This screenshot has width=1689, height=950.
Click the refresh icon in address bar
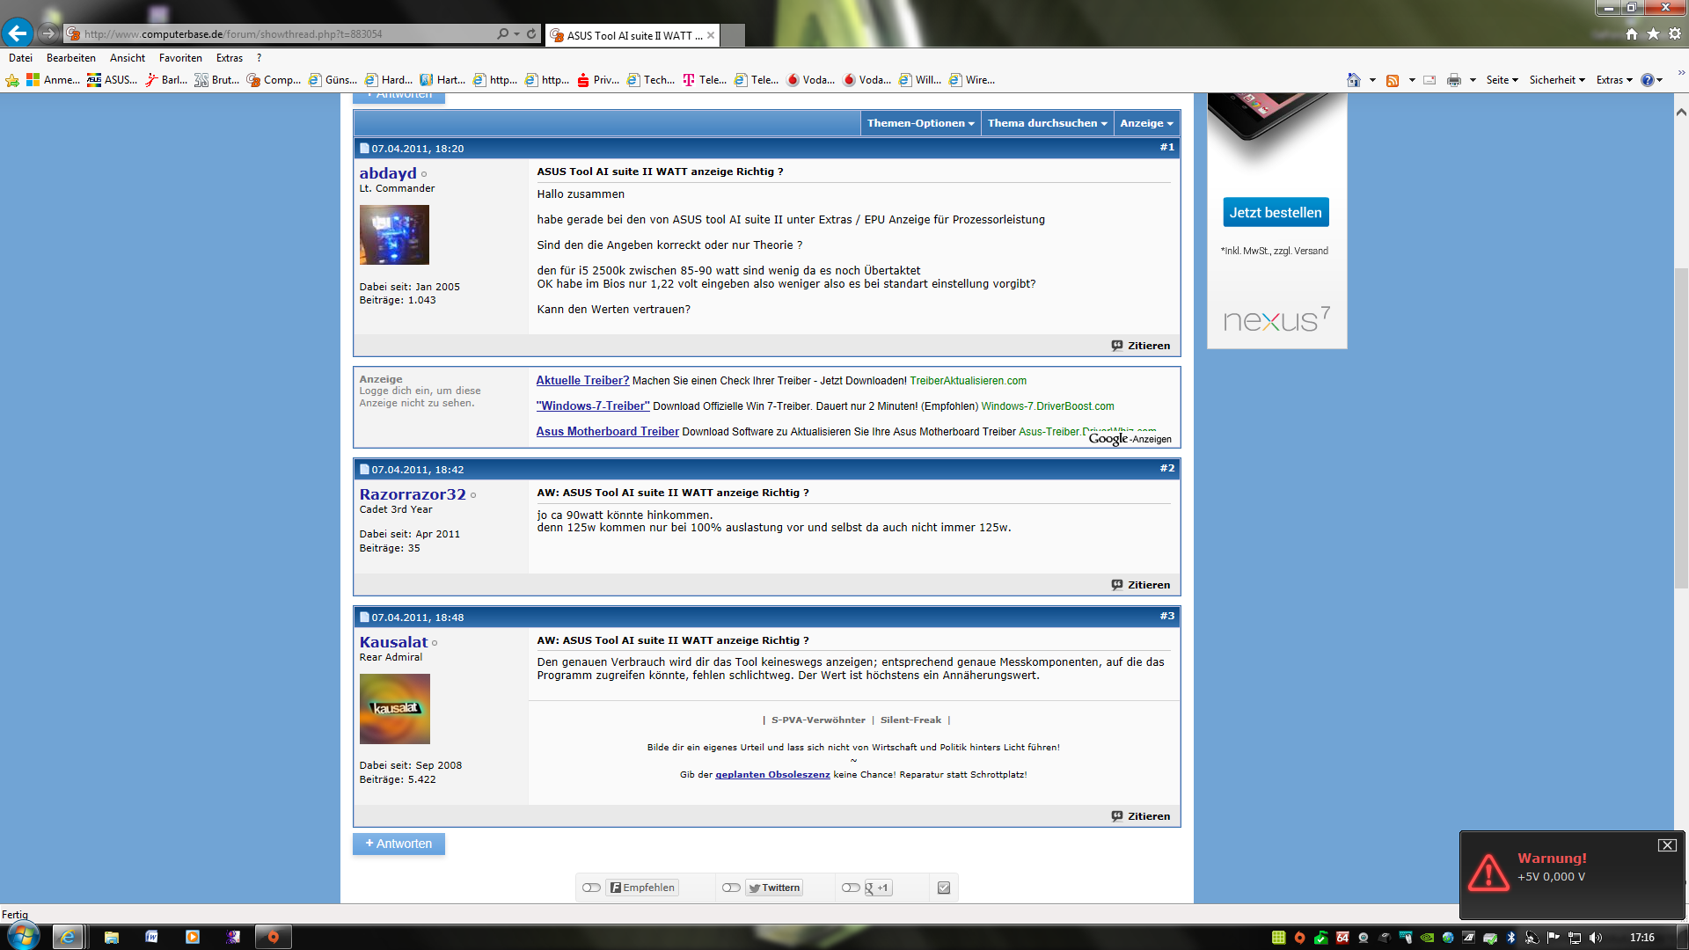click(531, 33)
